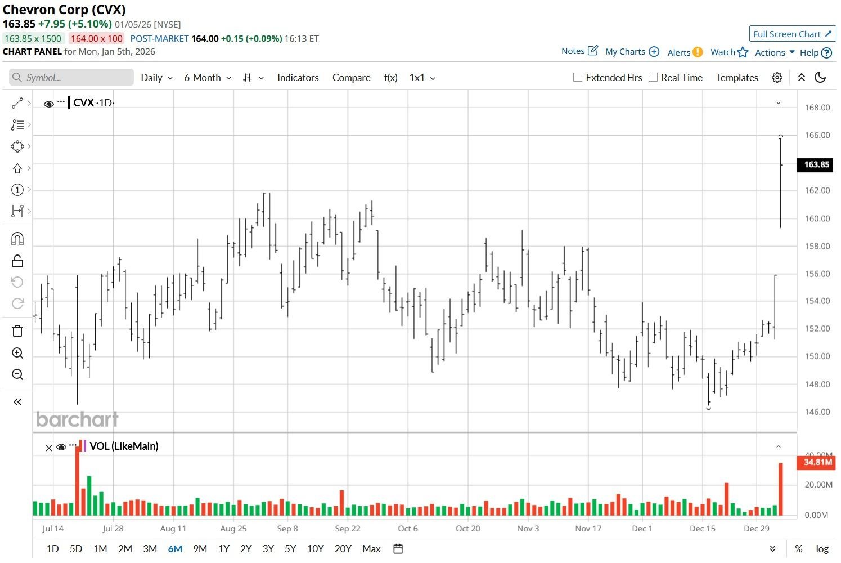Open the Help question mark icon

[x=826, y=52]
